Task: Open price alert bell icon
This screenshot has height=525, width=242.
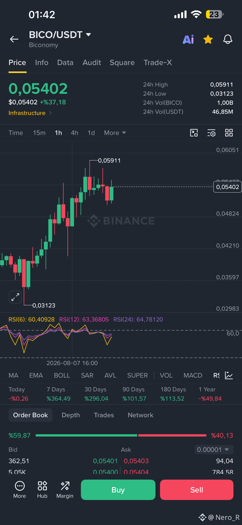Action: (x=228, y=39)
